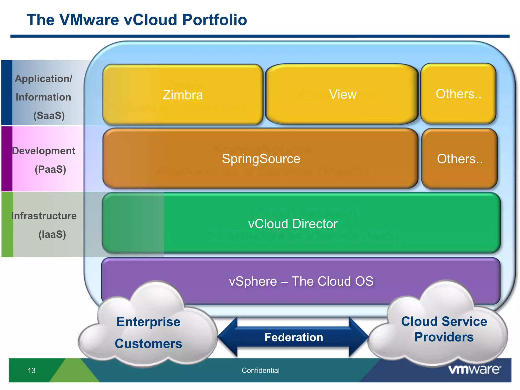Image resolution: width=520 pixels, height=390 pixels.
Task: Click the yellow Others.. box
Action: pyautogui.click(x=458, y=94)
